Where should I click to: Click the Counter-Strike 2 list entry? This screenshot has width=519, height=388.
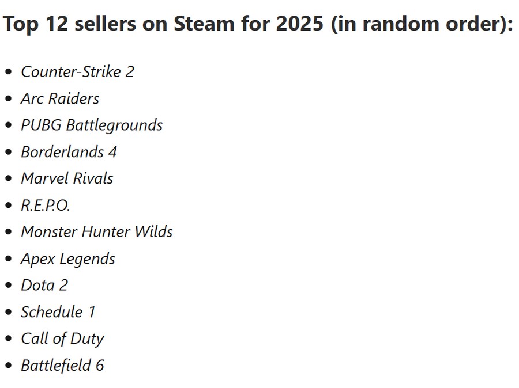[x=77, y=72]
